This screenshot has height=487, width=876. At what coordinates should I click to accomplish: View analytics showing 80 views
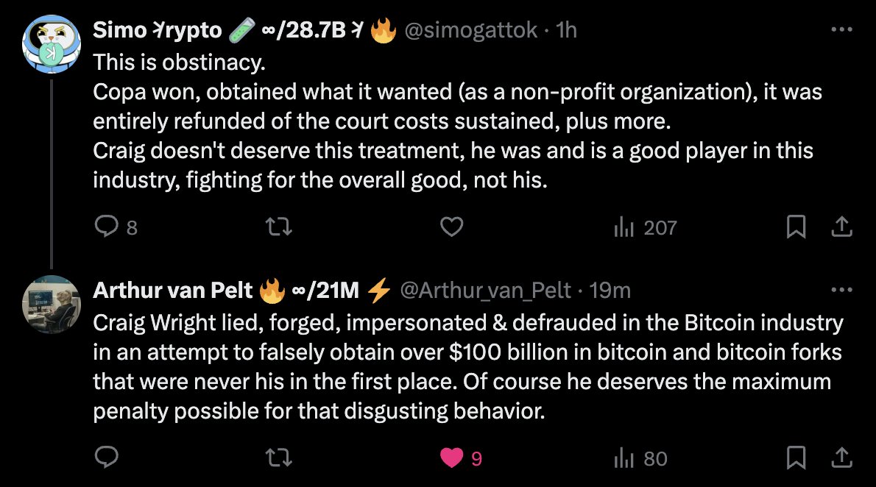pyautogui.click(x=640, y=458)
